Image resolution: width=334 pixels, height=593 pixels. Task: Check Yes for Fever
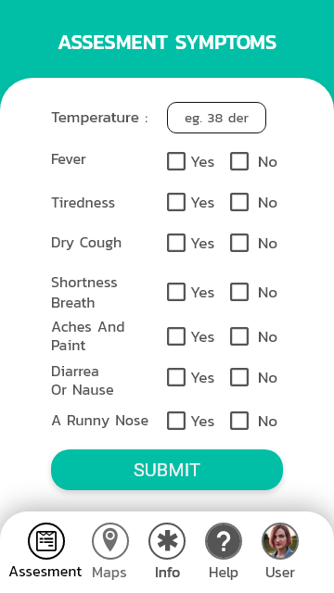[x=176, y=161]
